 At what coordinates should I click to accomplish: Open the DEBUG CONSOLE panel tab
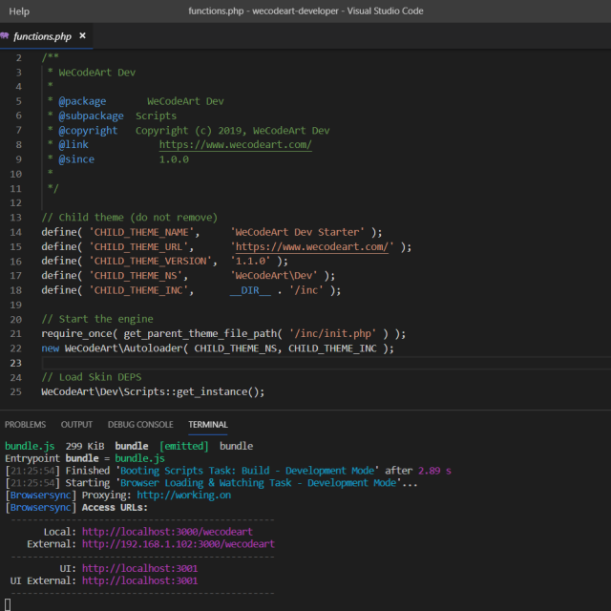140,424
